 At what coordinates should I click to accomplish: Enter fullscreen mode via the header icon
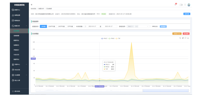pos(185,5)
